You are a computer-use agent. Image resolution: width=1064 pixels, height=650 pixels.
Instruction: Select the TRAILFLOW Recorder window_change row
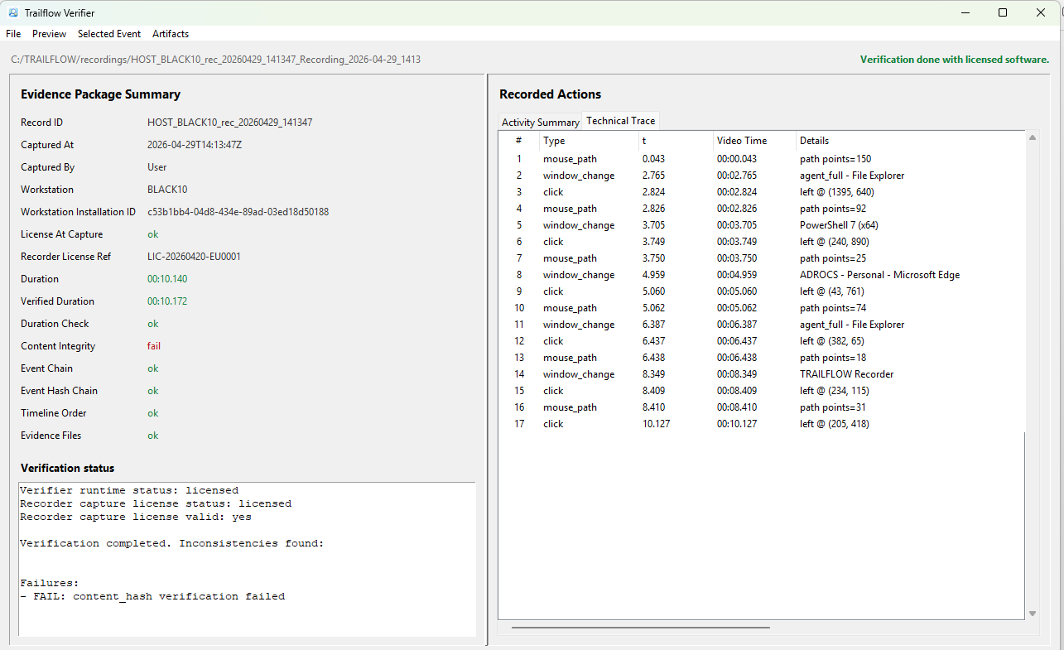[x=762, y=374]
